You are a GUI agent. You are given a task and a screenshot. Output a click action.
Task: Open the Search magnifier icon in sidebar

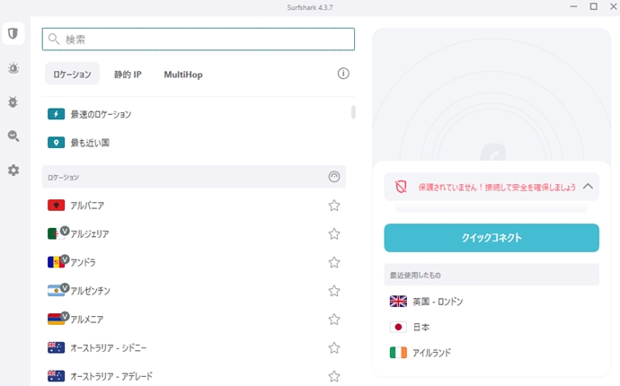click(13, 136)
